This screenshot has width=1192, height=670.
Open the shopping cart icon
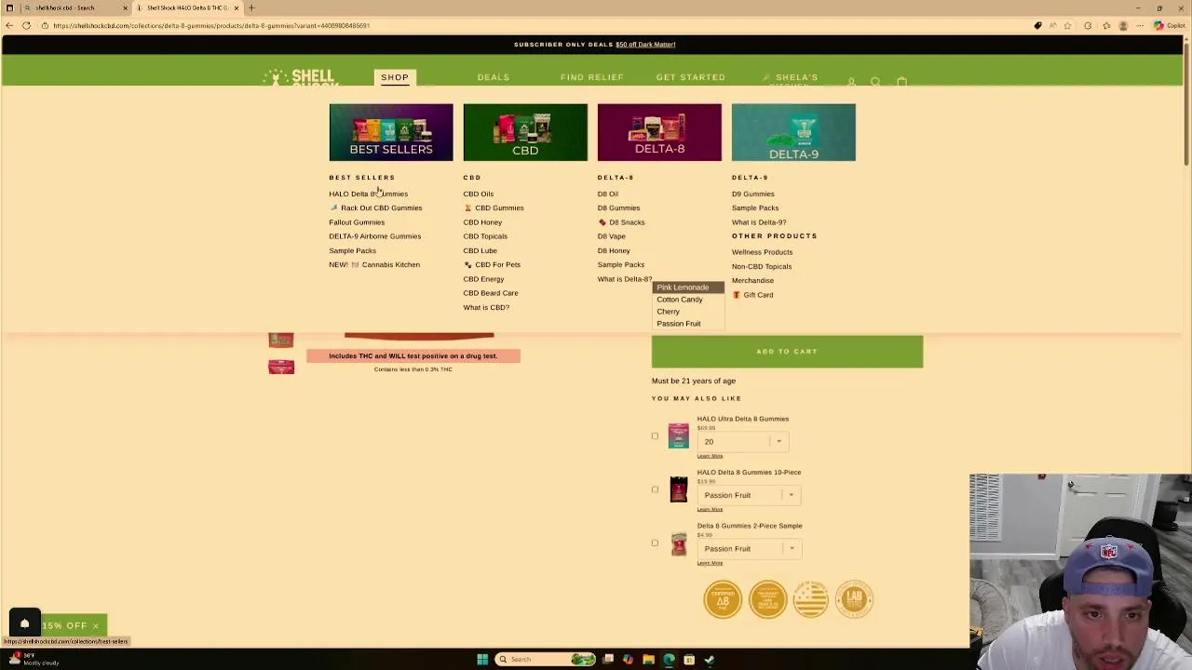coord(901,82)
